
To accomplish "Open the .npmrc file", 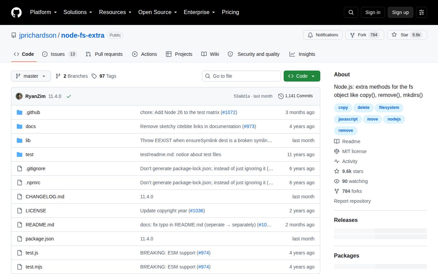I will tap(33, 183).
